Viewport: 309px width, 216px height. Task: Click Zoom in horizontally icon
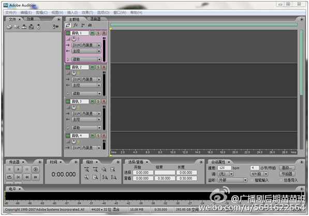click(x=86, y=169)
